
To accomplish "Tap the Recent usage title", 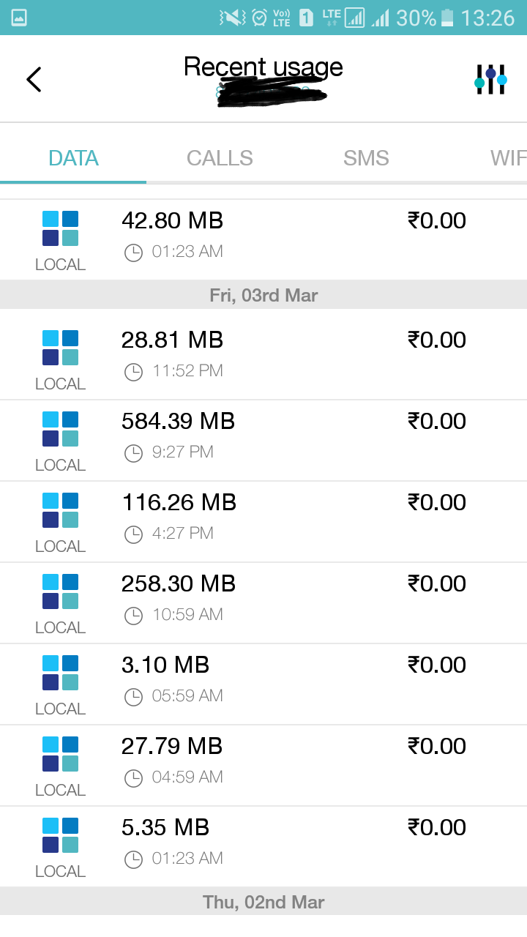I will pyautogui.click(x=263, y=67).
